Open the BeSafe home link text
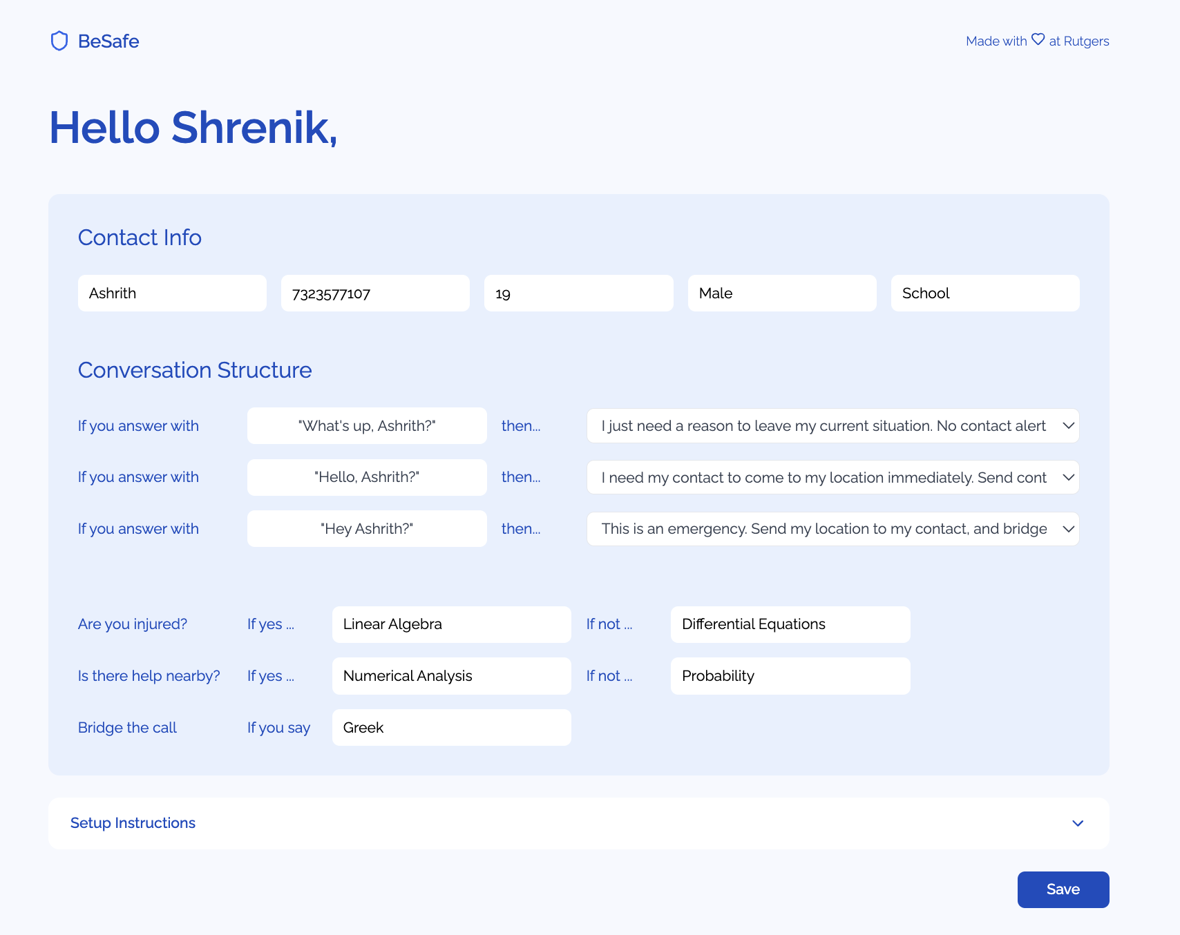 coord(108,41)
